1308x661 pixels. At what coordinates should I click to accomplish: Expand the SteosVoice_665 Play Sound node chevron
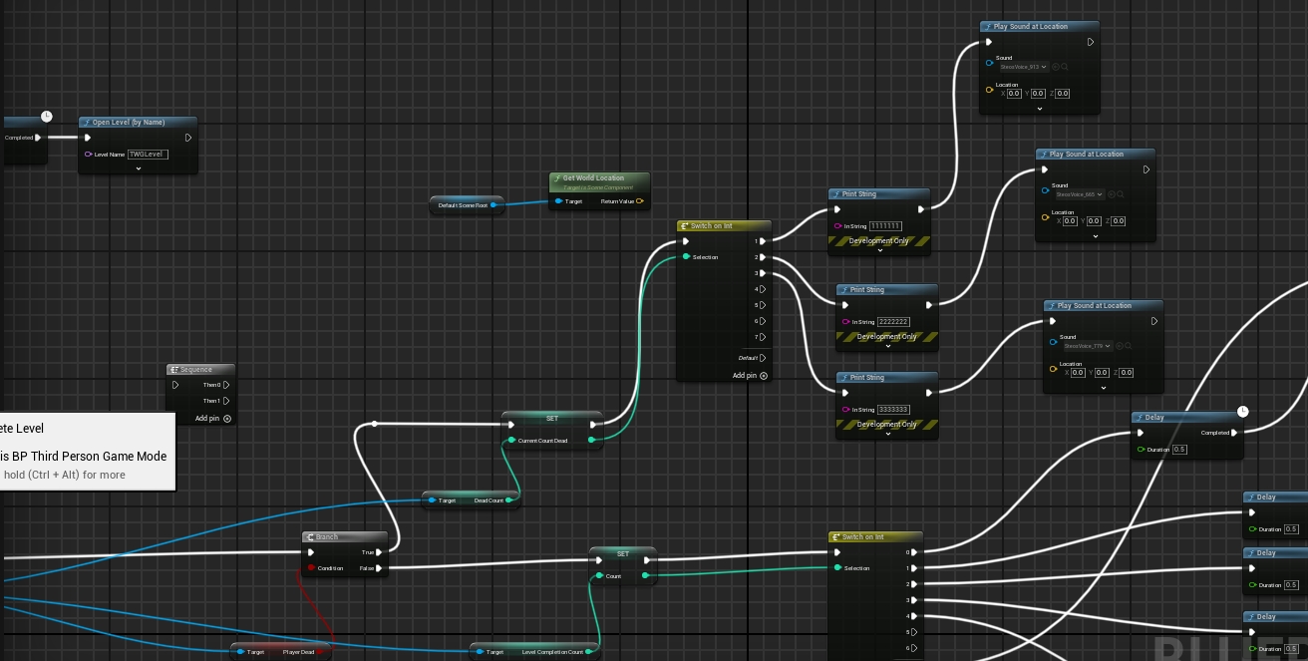point(1096,236)
